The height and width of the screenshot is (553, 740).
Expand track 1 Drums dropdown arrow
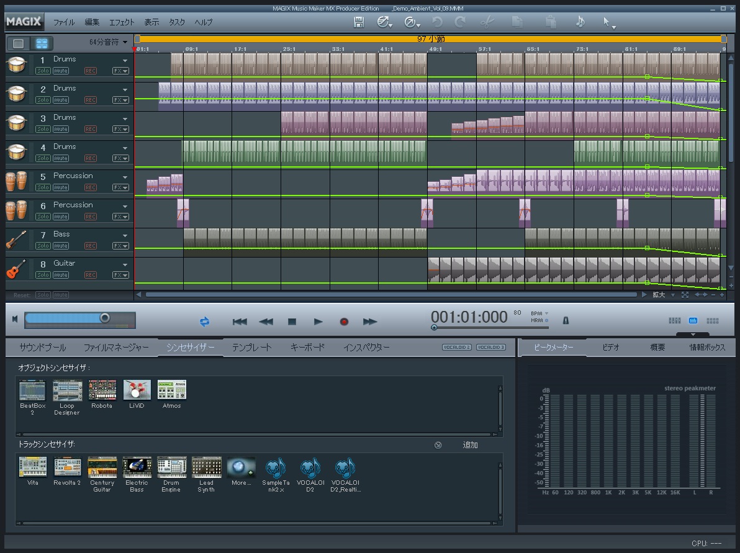(x=125, y=61)
